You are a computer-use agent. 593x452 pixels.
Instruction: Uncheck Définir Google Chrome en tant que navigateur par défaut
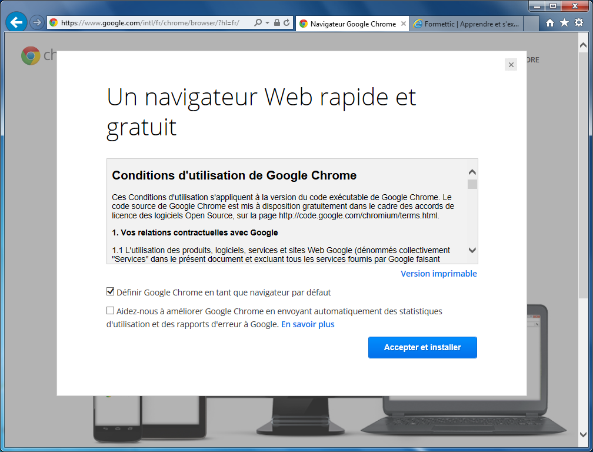(111, 292)
